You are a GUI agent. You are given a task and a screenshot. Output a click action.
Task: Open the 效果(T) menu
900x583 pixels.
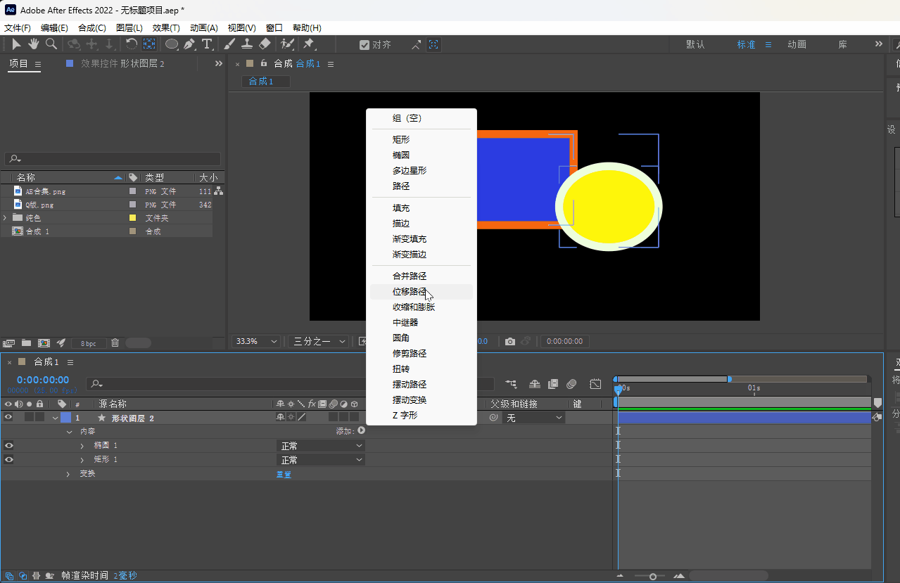(x=166, y=28)
